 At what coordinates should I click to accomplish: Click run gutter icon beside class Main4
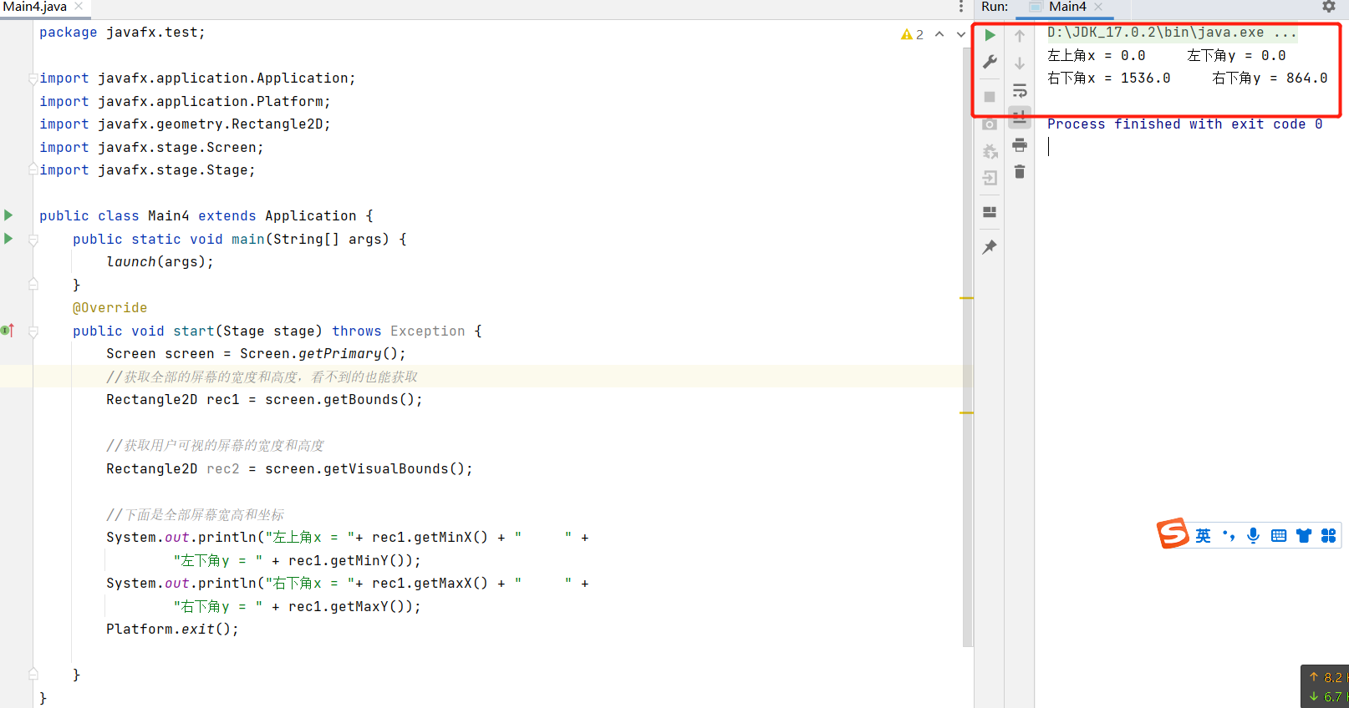tap(8, 215)
